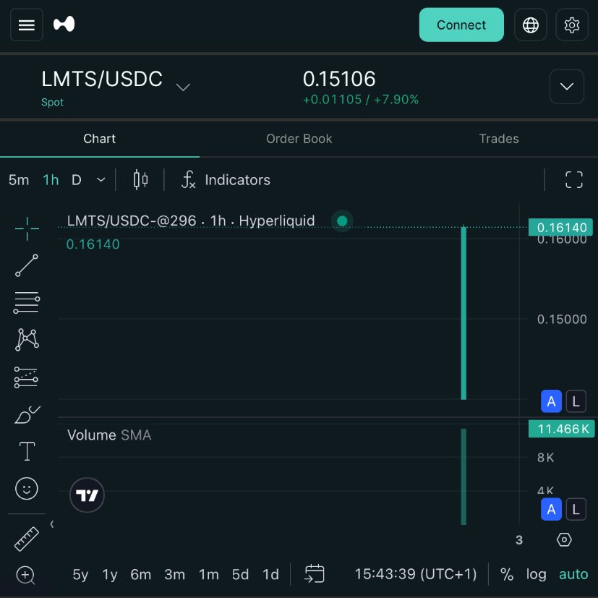Click the green price candle

(x=464, y=312)
